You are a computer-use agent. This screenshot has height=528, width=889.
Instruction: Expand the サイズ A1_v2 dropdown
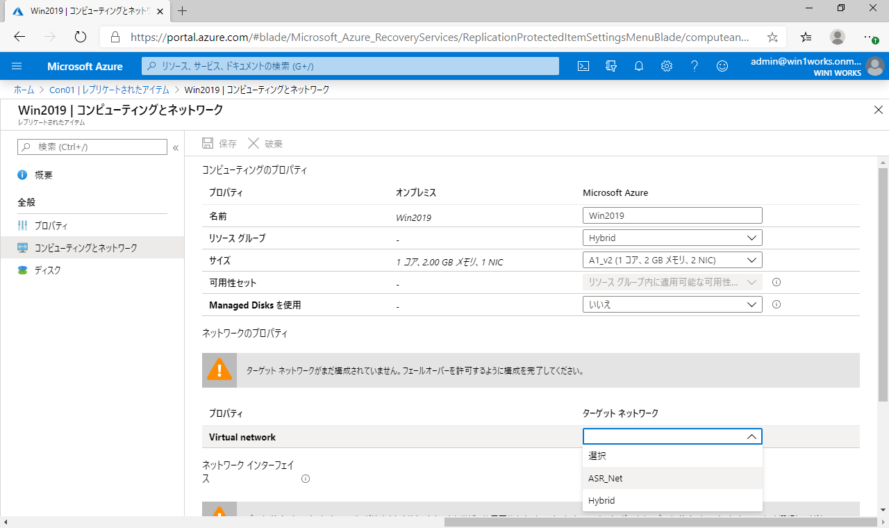tap(672, 260)
